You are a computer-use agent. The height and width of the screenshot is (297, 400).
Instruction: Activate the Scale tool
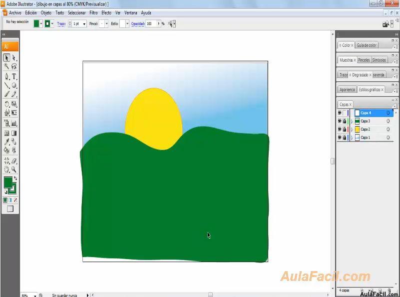point(14,104)
